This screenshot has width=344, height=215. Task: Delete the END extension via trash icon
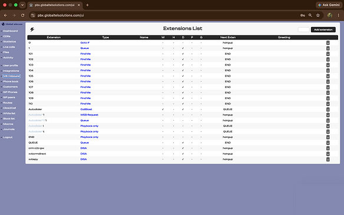click(x=328, y=137)
